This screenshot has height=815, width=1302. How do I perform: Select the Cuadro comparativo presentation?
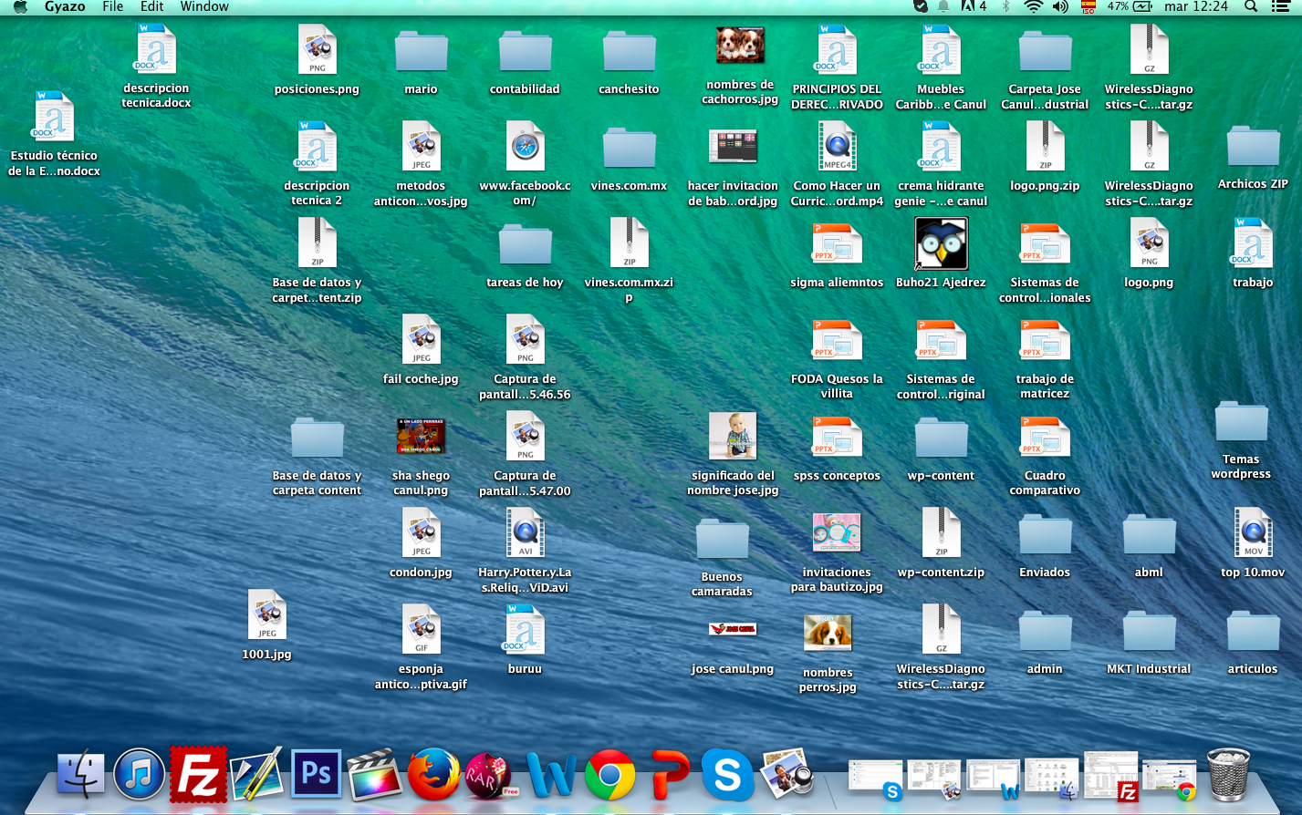pyautogui.click(x=1045, y=454)
